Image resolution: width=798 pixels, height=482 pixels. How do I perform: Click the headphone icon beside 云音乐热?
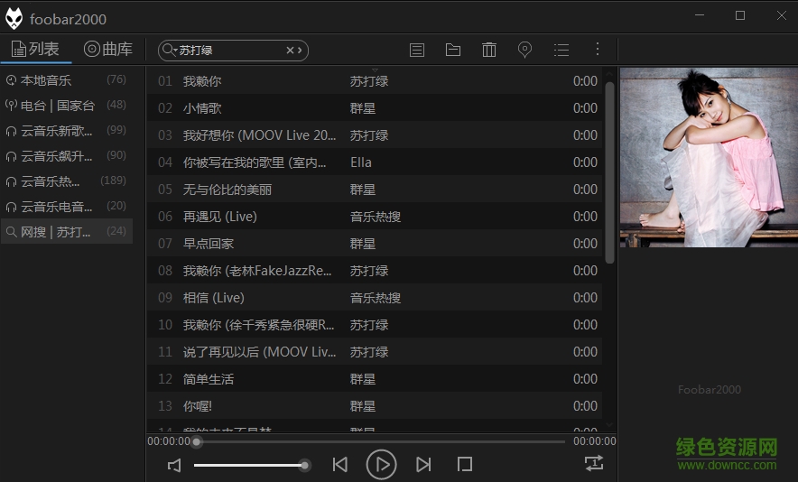coord(11,181)
